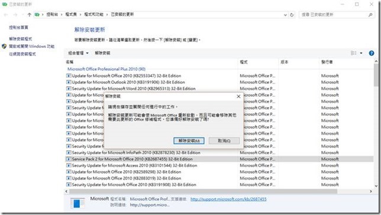The image size is (381, 215).
Task: Open Control Panel Home link in the sidebar
Action: [x=18, y=27]
